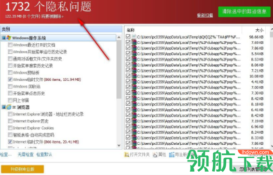
Task: Uncheck the file row sized 7.69 KB
Action: tap(128, 42)
